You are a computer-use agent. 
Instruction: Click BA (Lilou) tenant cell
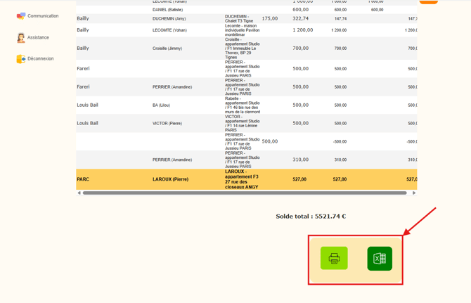click(x=161, y=105)
